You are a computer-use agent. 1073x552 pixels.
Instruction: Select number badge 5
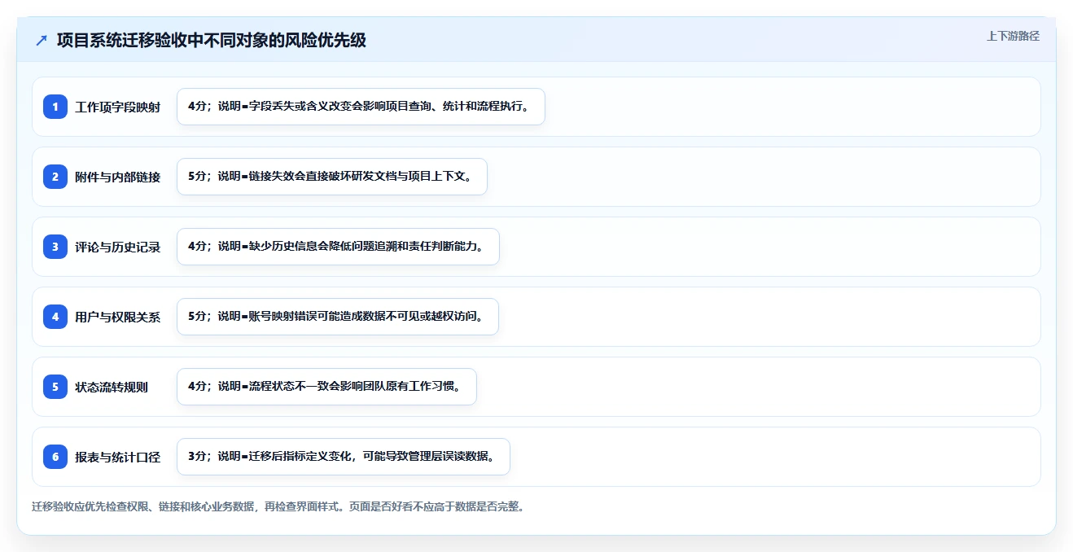pyautogui.click(x=55, y=387)
